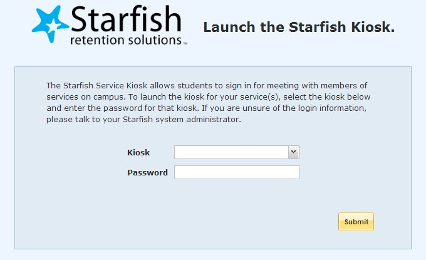Click the Starfish wordmark text
Screen dimensions: 426x260
point(126,18)
